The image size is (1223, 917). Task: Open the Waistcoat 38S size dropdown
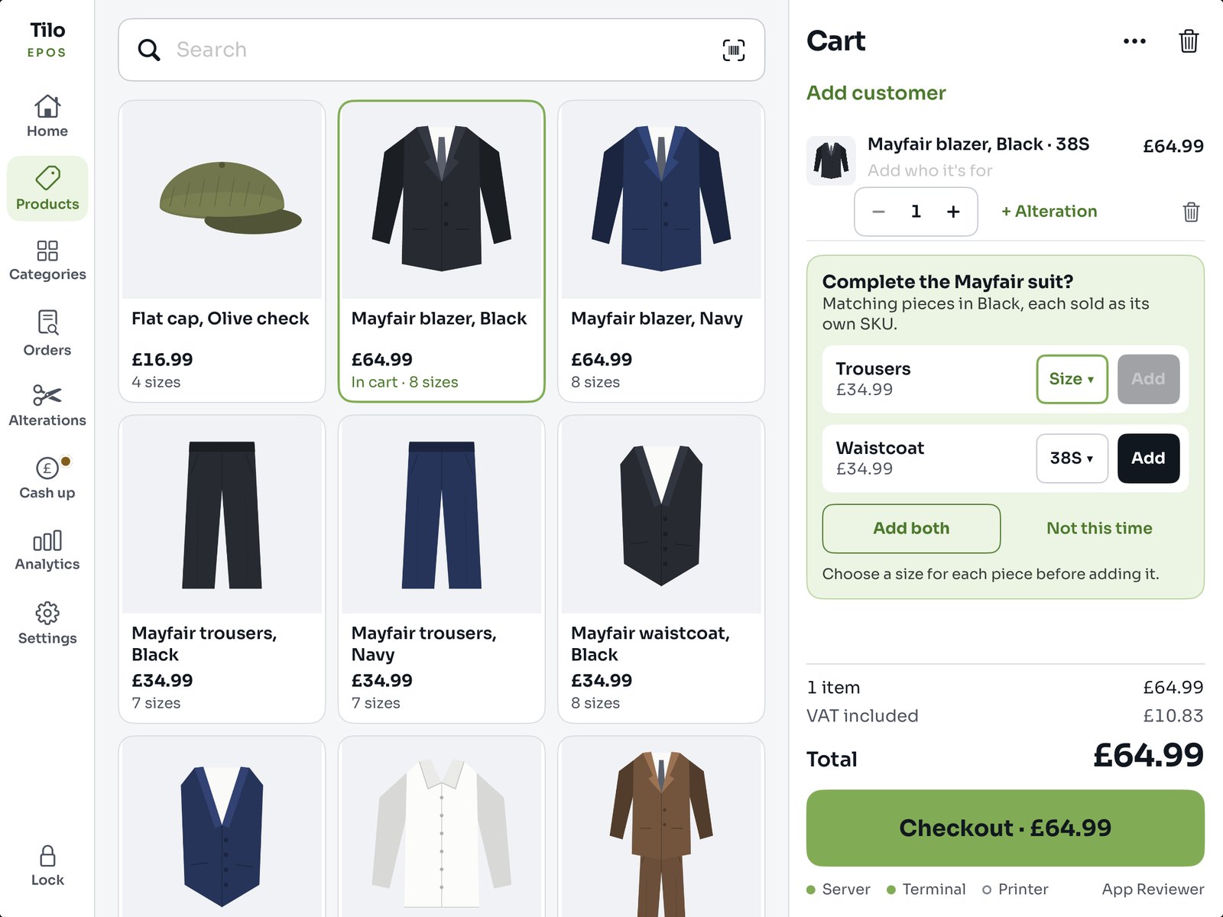[1072, 458]
